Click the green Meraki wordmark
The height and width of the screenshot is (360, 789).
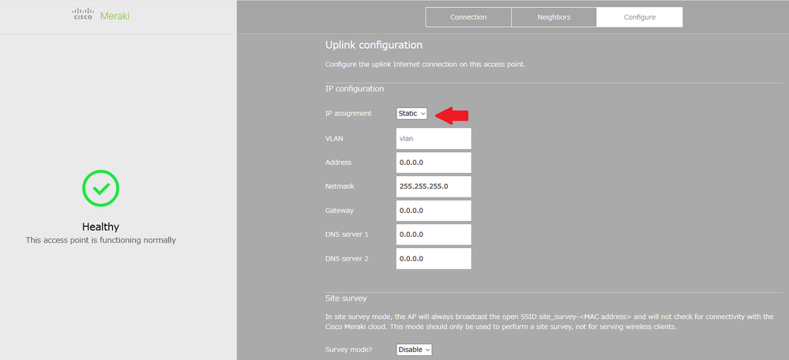(115, 17)
